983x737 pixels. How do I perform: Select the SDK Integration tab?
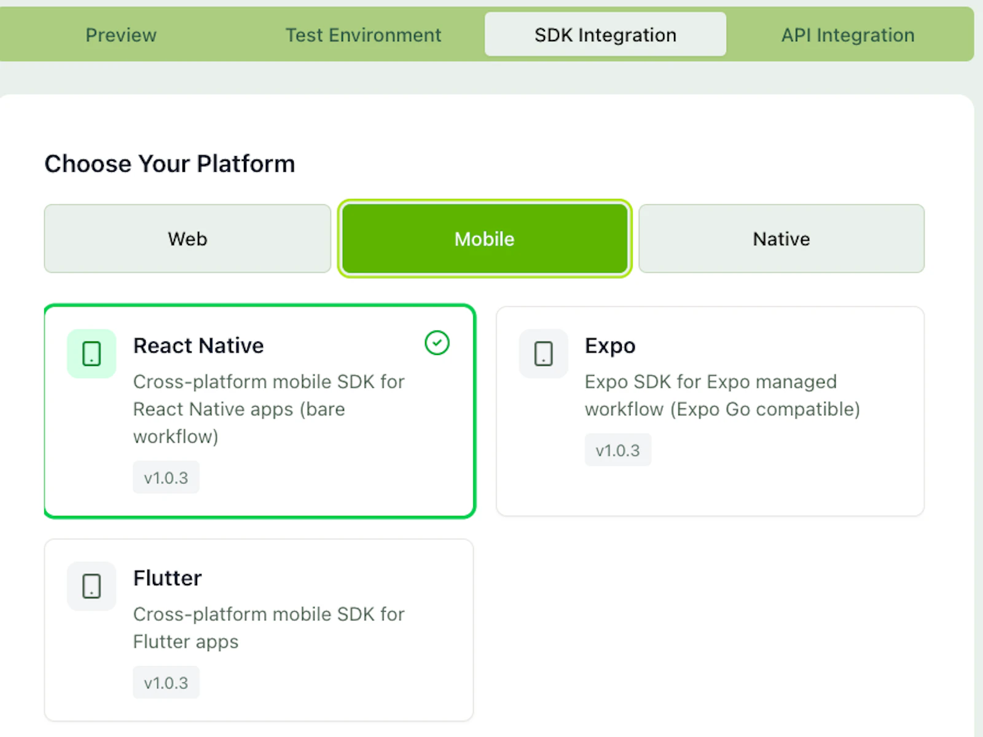(x=605, y=35)
